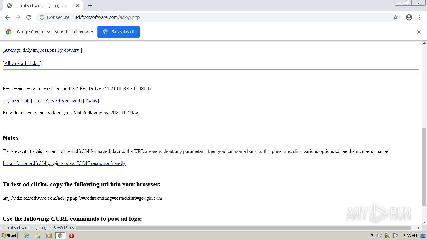Open Chrome three-dot menu
Viewport: 427px width, 240px height.
pos(420,17)
